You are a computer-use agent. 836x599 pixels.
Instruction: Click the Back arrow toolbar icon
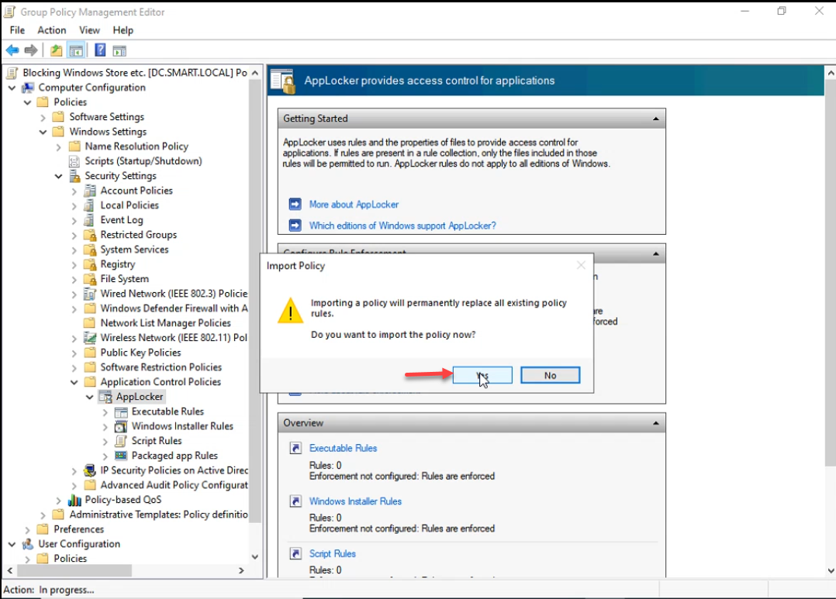12,50
